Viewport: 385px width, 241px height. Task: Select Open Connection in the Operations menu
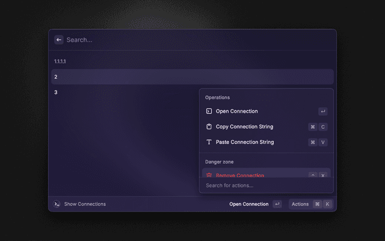[x=237, y=111]
